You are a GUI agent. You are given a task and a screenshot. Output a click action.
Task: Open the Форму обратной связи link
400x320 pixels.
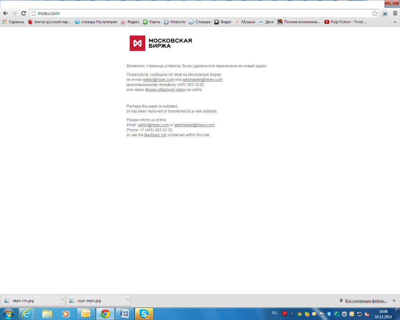point(165,90)
